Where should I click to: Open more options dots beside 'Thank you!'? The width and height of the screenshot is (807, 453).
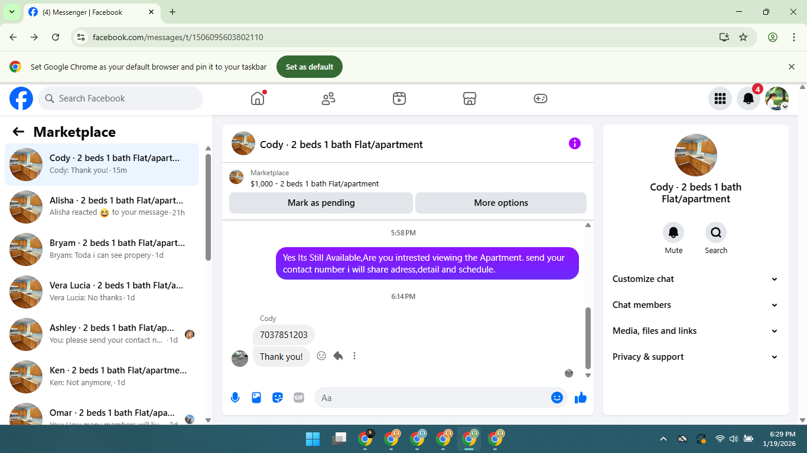(354, 356)
